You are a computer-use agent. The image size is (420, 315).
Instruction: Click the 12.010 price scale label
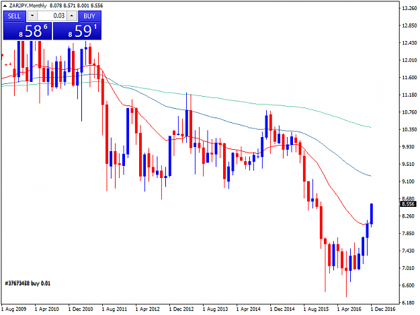point(409,60)
